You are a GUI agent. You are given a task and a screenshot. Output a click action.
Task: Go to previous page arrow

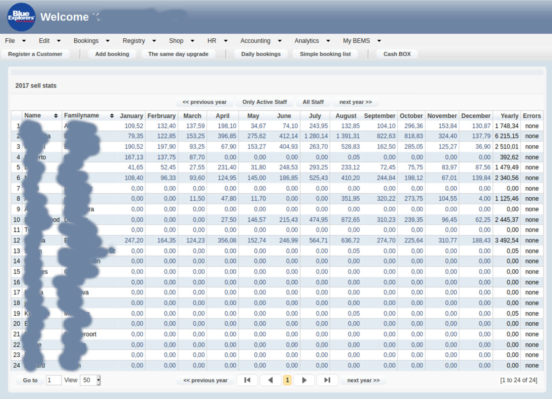(x=270, y=380)
